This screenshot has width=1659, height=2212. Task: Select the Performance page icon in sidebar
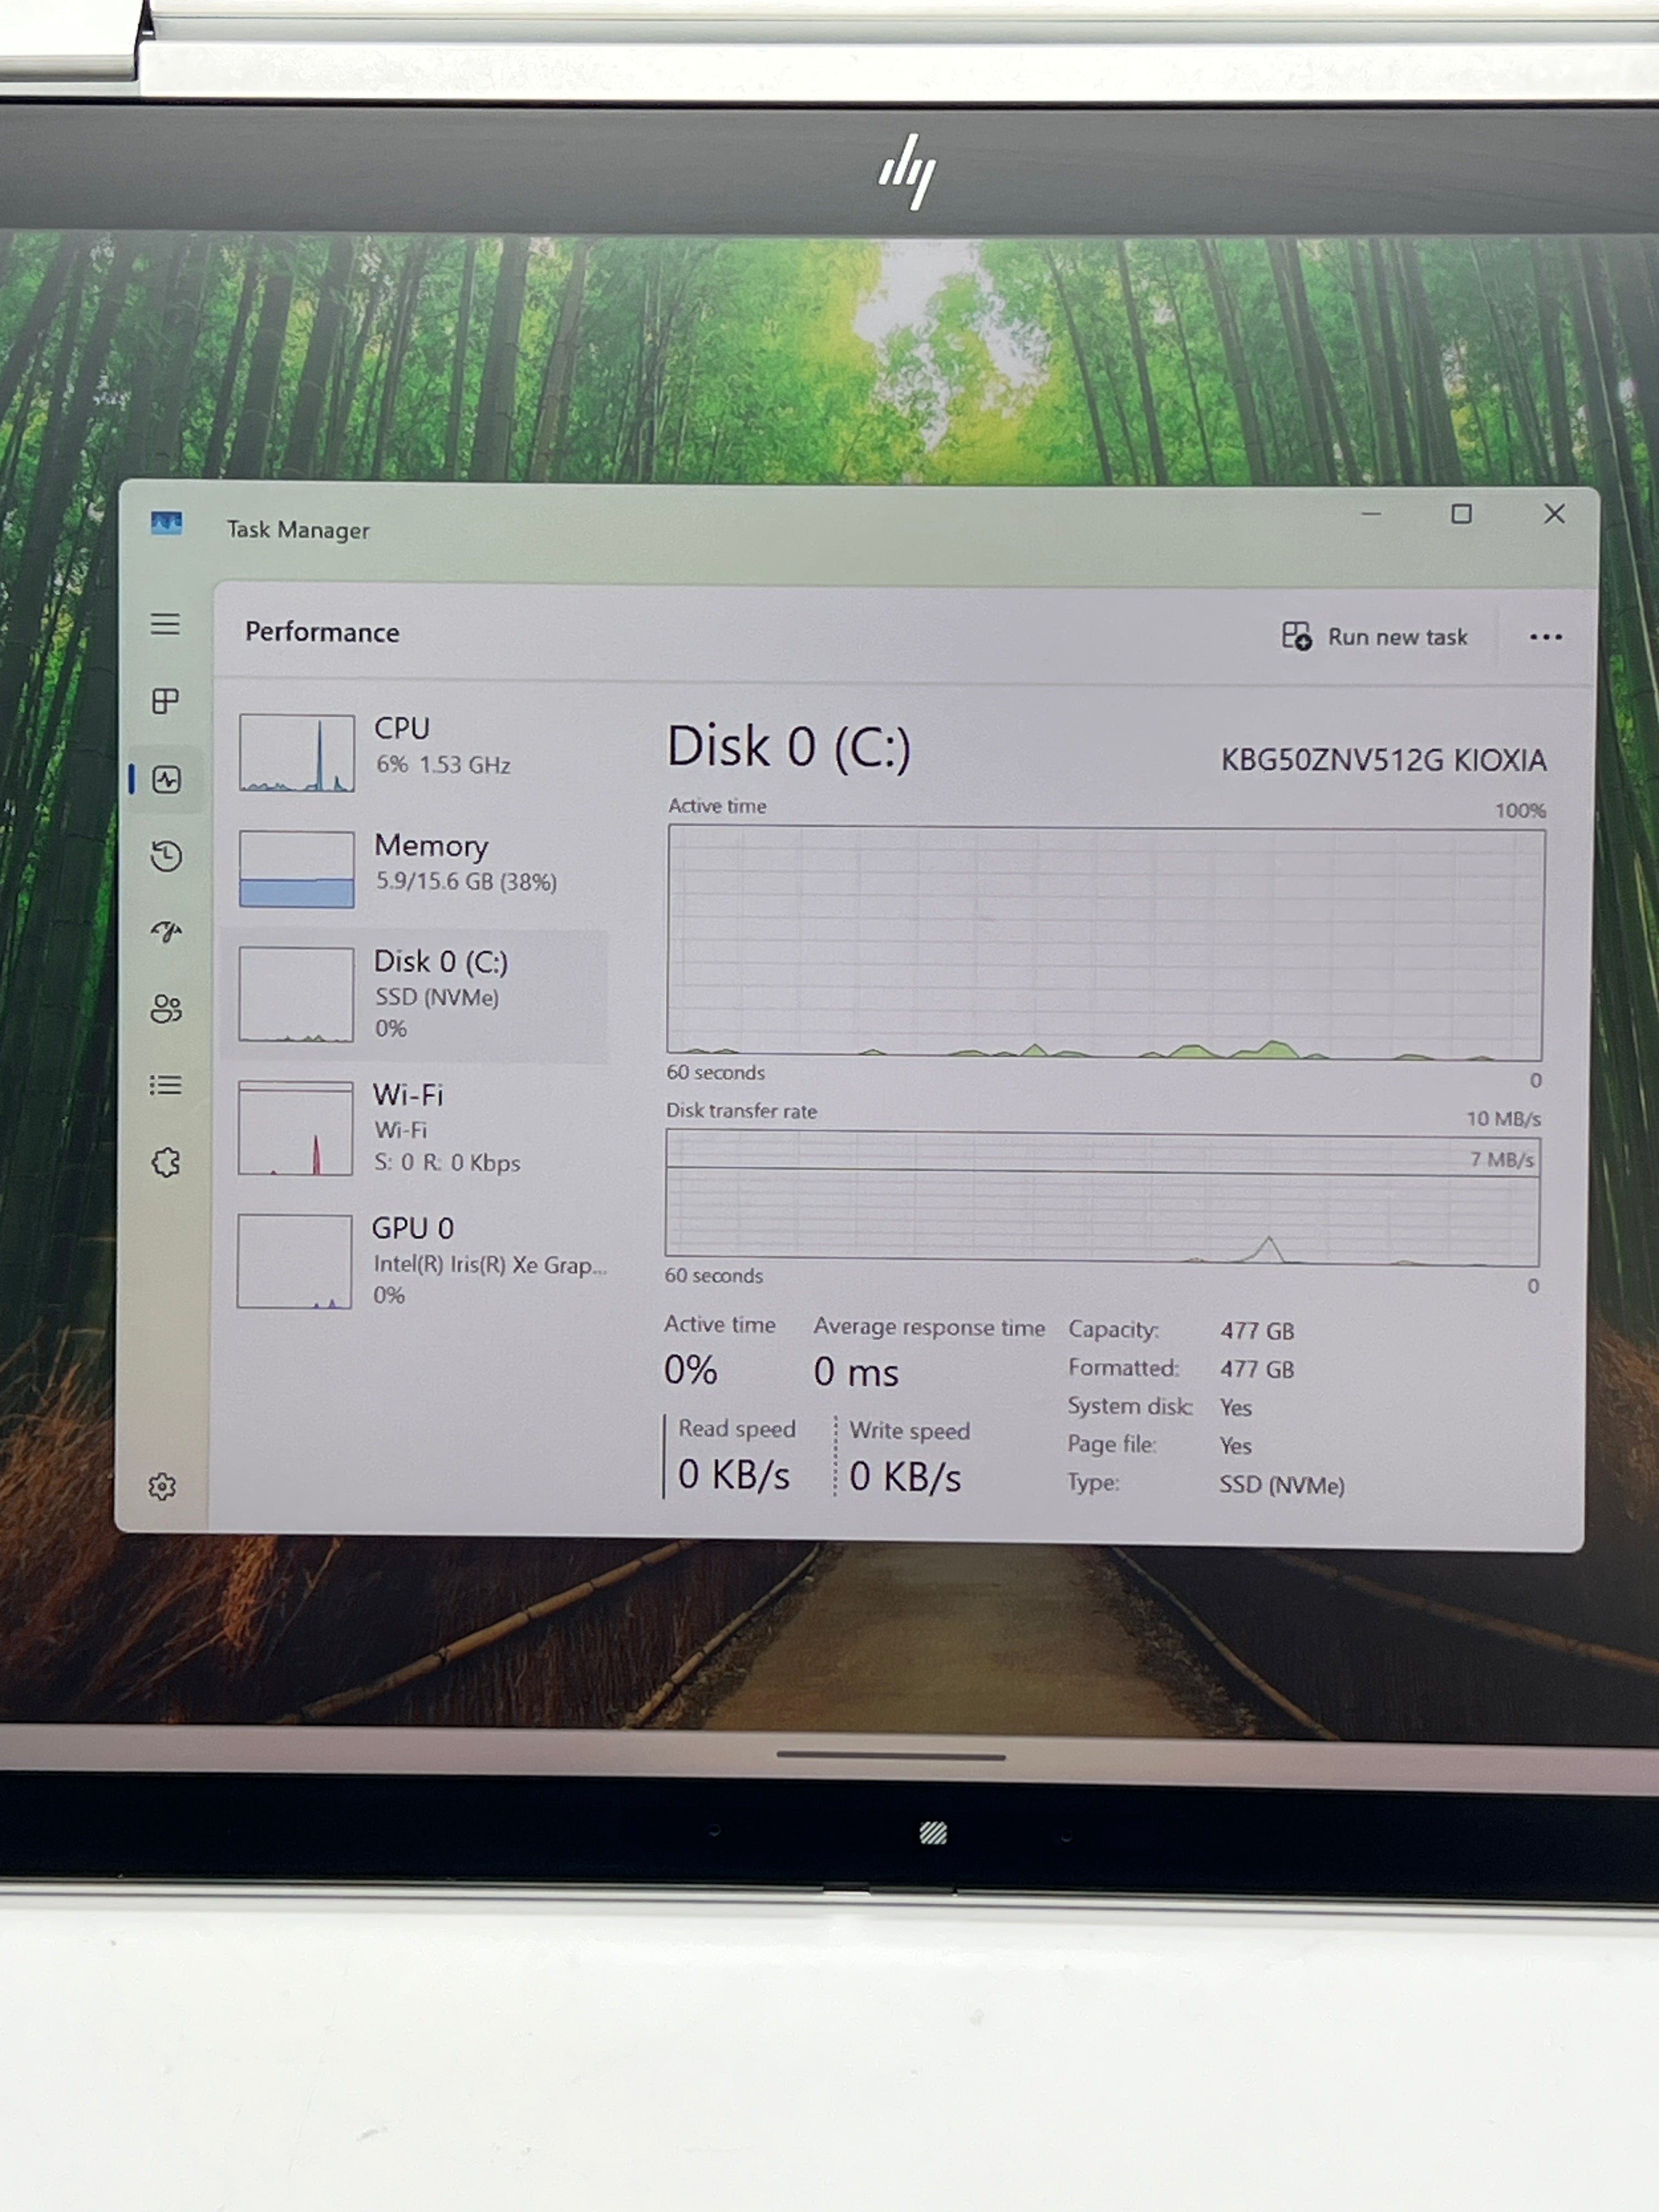pos(166,779)
